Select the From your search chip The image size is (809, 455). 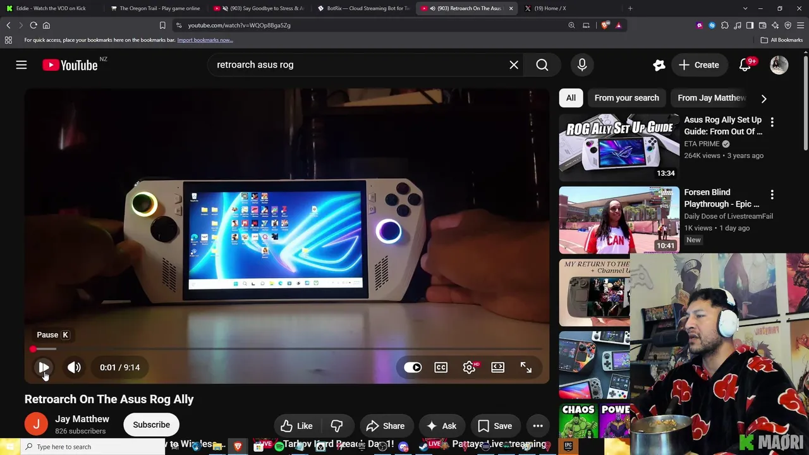(626, 98)
